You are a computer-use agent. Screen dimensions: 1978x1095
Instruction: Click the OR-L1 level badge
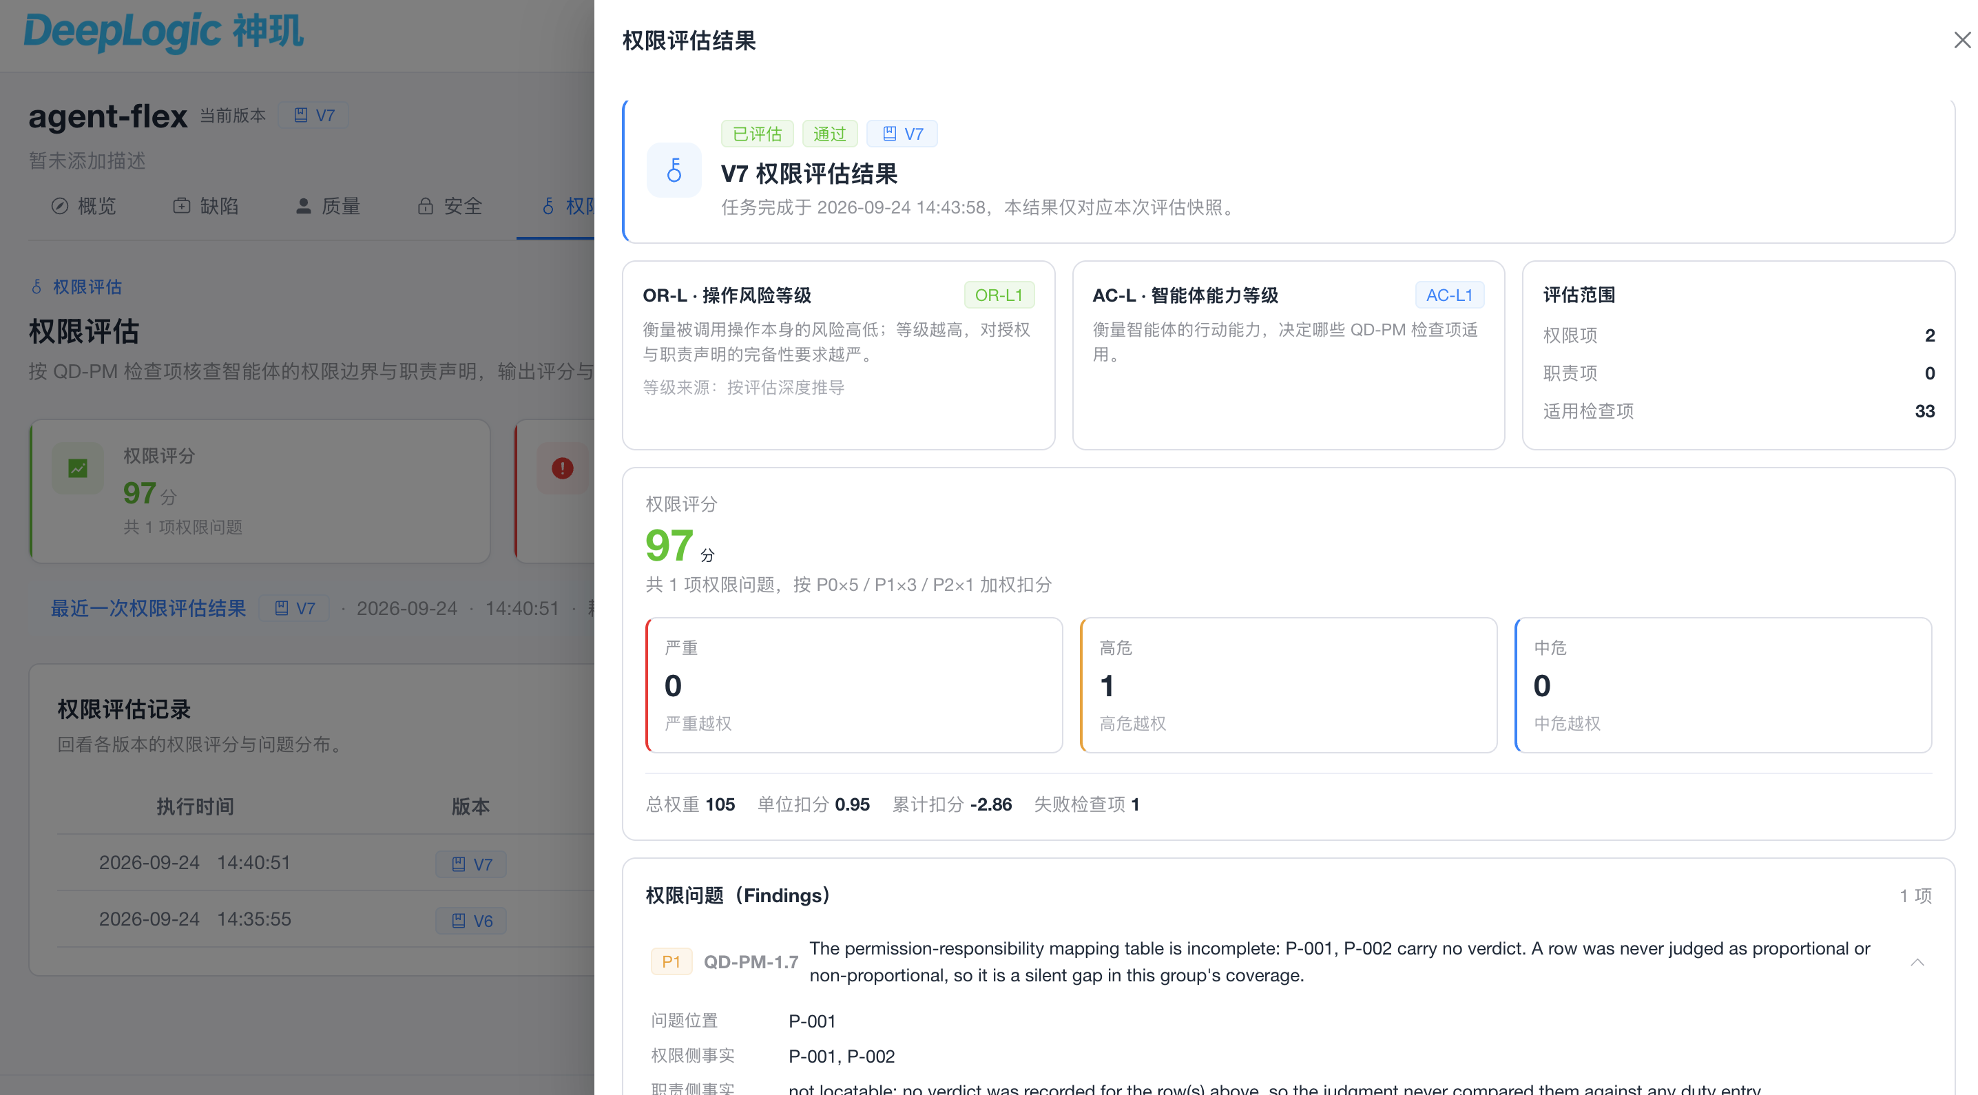998,295
